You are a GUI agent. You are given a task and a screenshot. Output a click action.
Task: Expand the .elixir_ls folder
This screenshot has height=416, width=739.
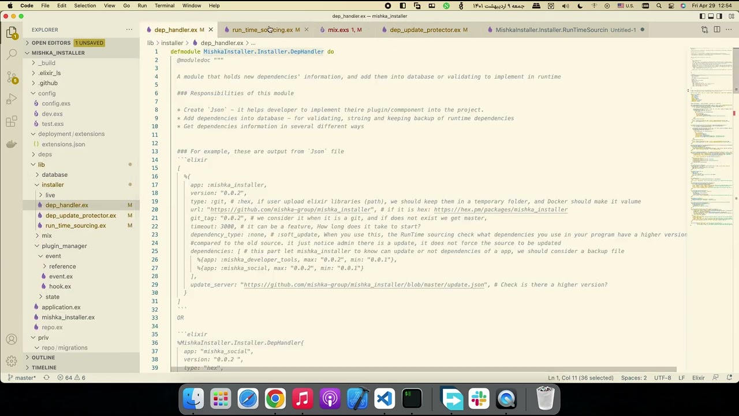pyautogui.click(x=81, y=73)
